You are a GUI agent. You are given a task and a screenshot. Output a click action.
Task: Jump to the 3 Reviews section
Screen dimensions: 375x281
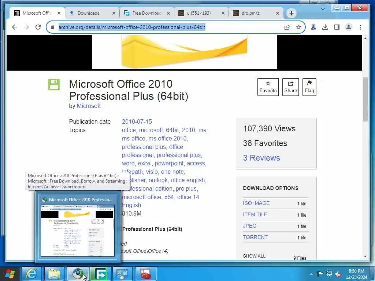[x=261, y=158]
